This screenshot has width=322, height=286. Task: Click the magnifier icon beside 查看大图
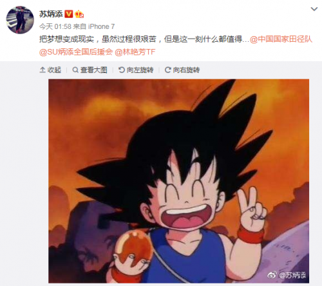75,70
